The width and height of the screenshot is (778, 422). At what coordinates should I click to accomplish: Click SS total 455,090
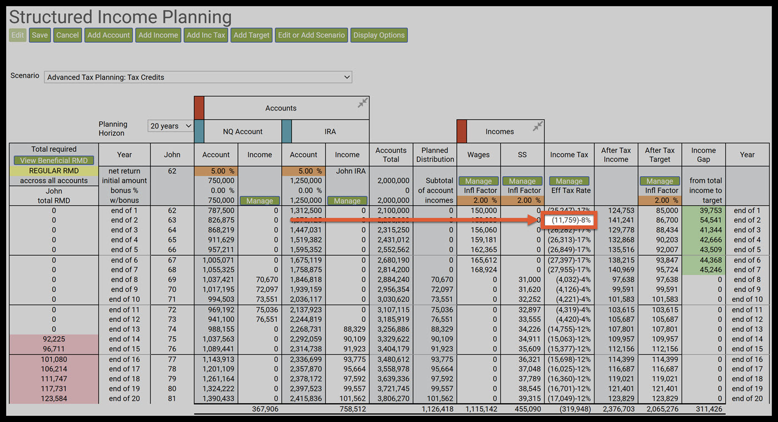(527, 409)
